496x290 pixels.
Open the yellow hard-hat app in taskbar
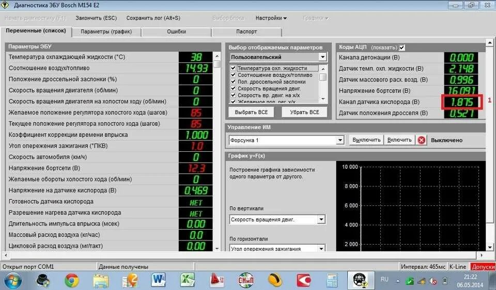coord(274,281)
